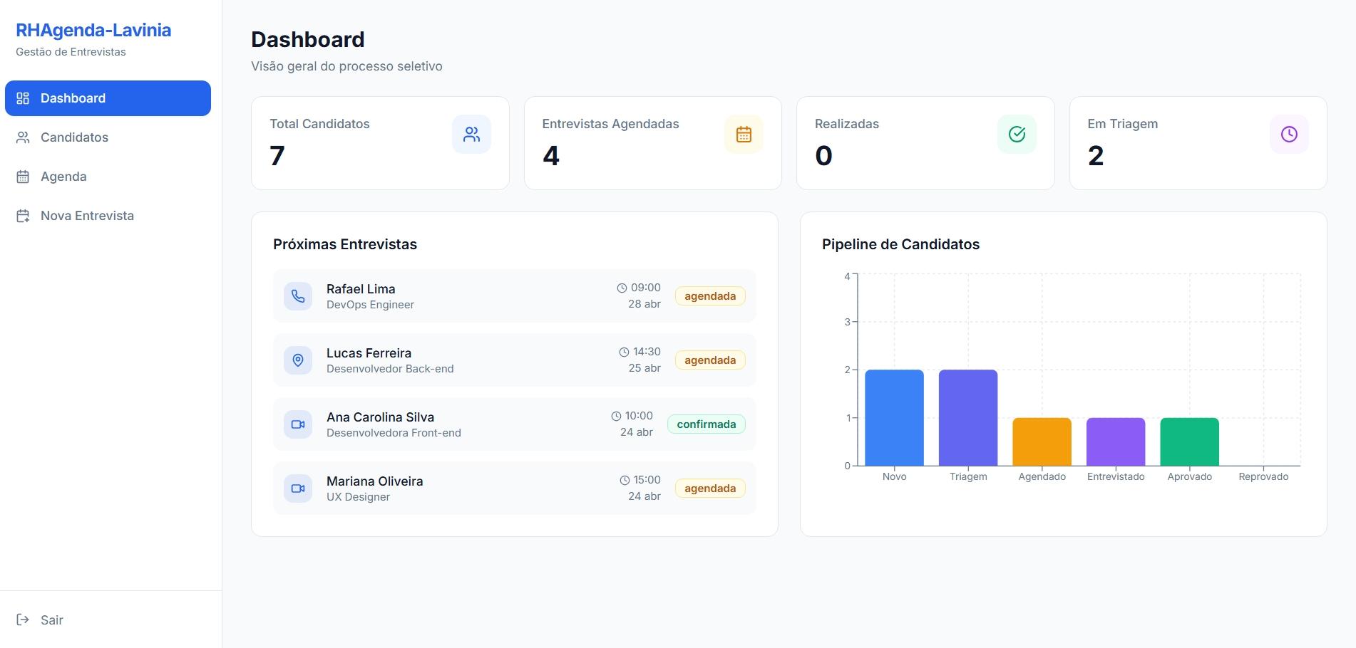
Task: Click the location pin icon beside Lucas Ferreira
Action: coord(298,360)
